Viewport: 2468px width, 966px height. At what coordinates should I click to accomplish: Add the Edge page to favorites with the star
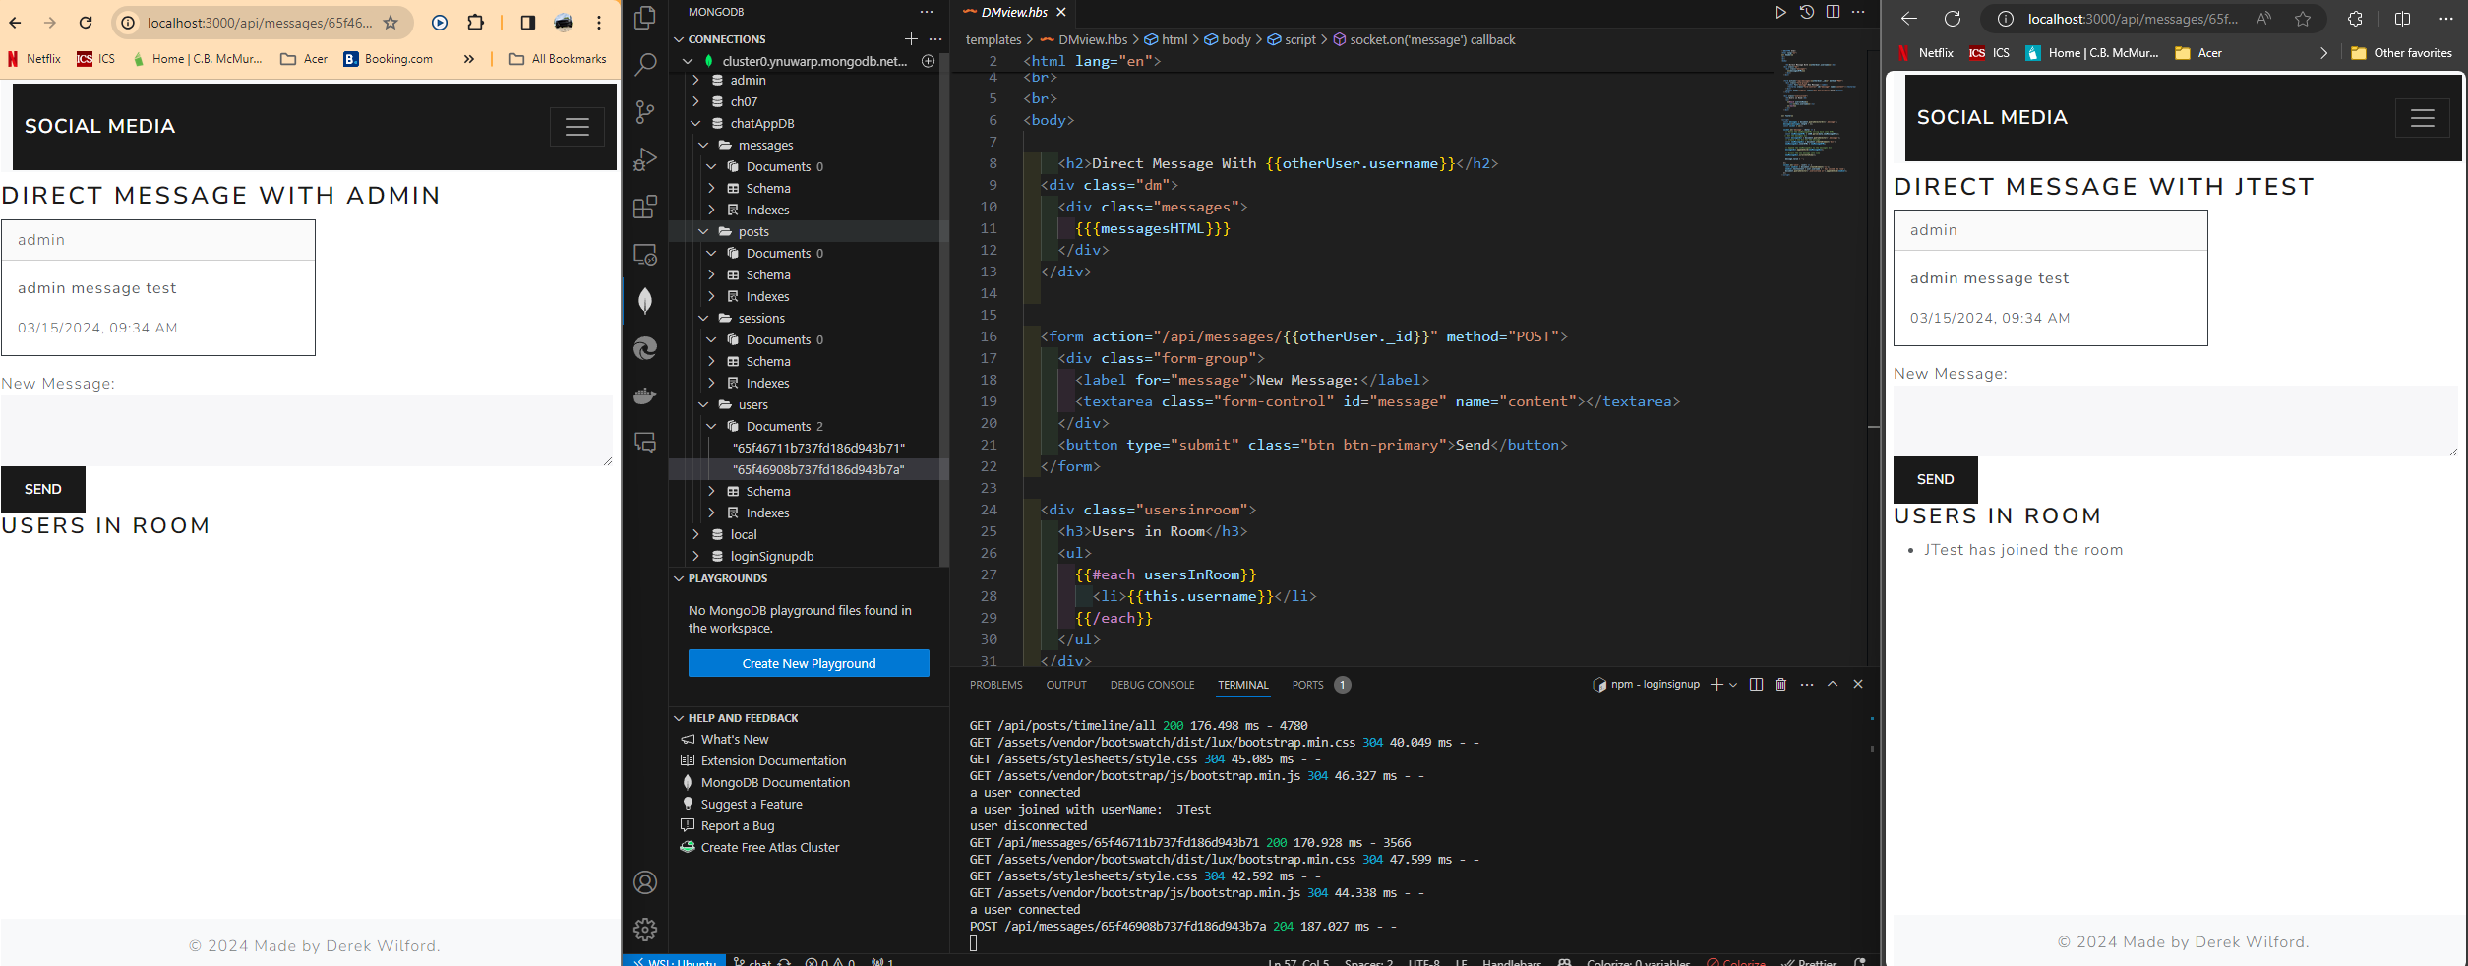coord(2303,19)
